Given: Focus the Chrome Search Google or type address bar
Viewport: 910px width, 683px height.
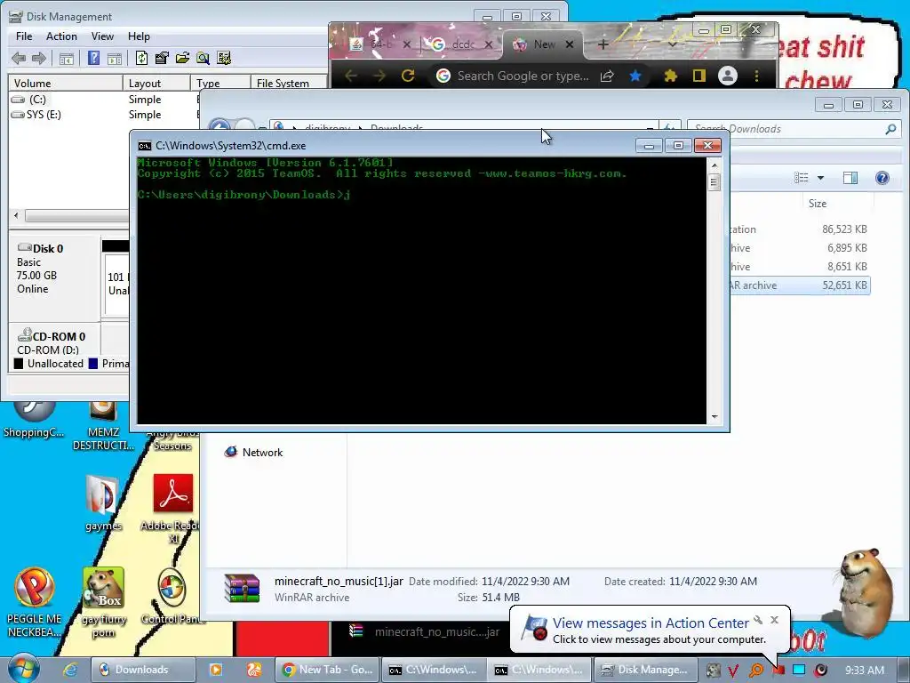Looking at the screenshot, I should pos(523,76).
